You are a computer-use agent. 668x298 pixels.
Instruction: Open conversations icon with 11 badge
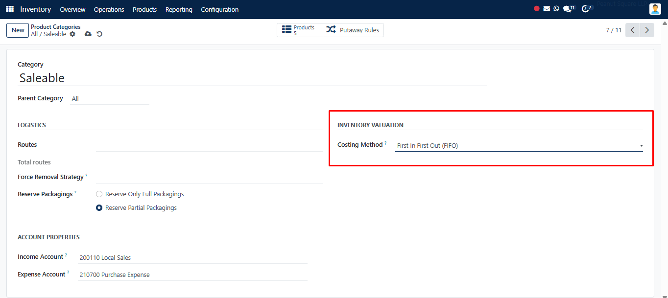tap(569, 9)
